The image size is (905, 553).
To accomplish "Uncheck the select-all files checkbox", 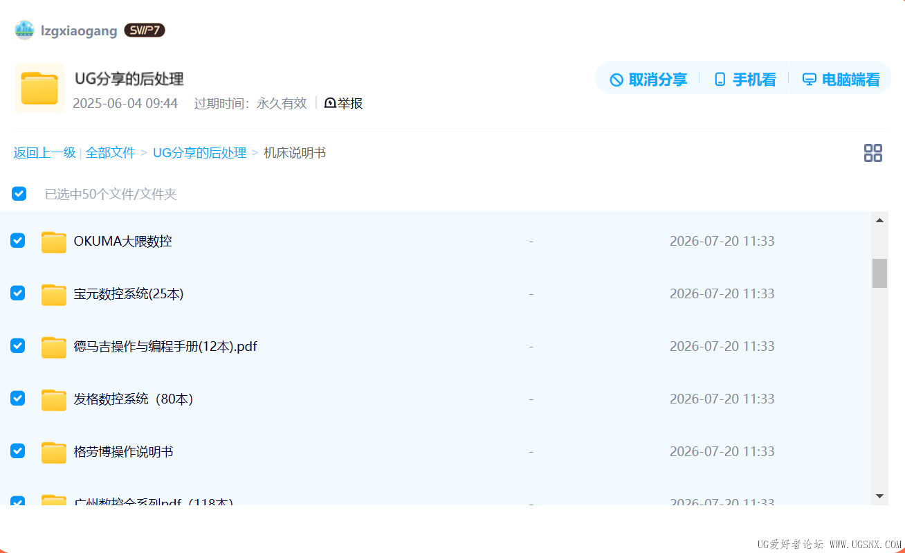I will pos(19,194).
